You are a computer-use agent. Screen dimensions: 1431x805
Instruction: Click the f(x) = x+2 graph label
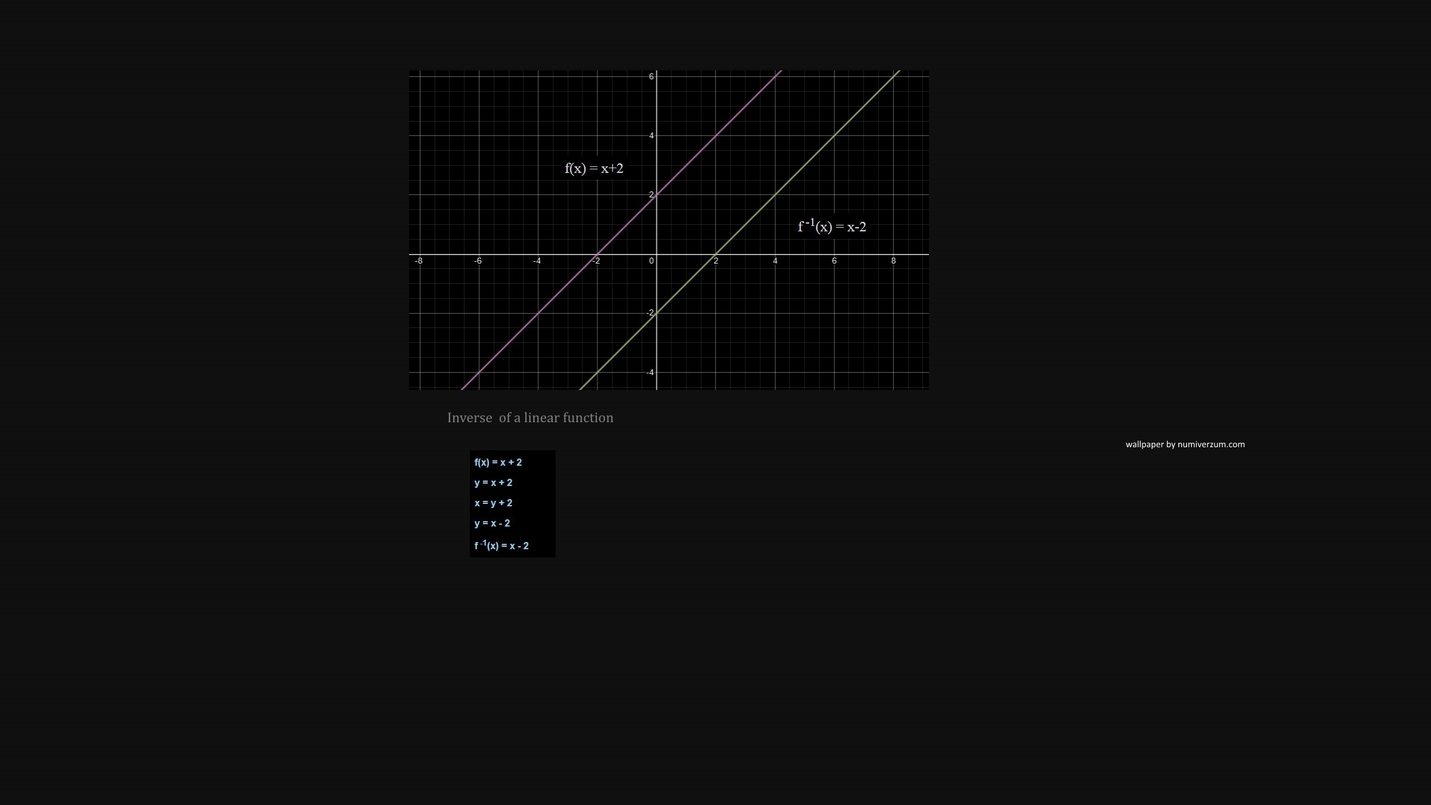(594, 169)
